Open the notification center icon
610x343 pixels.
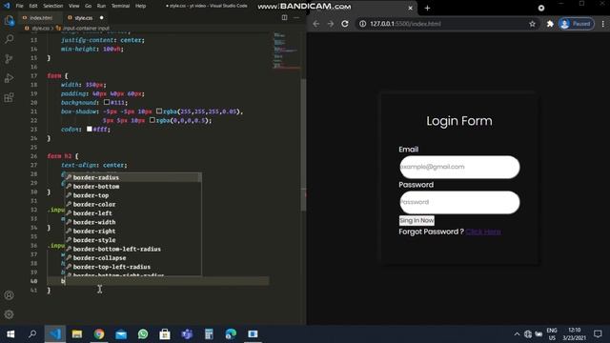(x=598, y=334)
